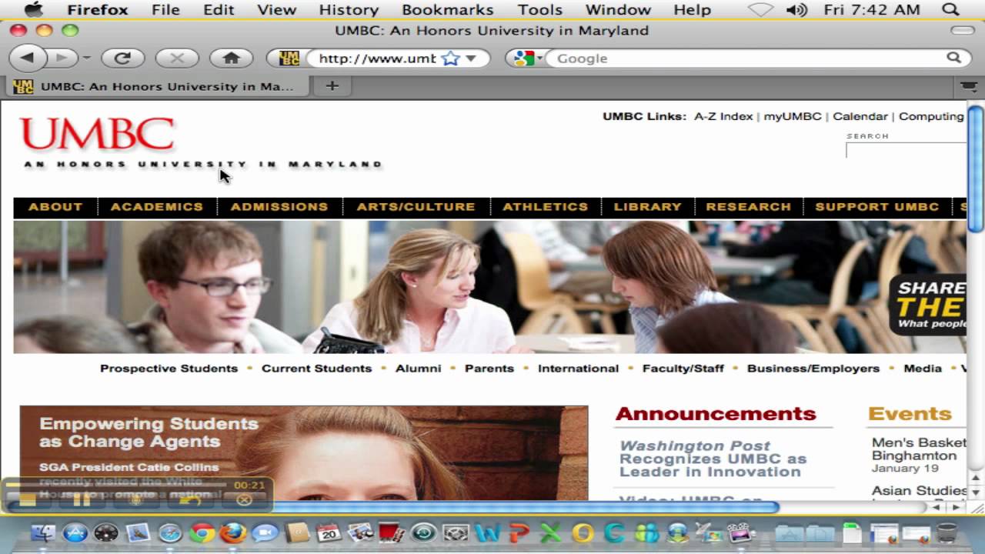The image size is (985, 554).
Task: Open the Google search engine dropdown
Action: click(x=529, y=58)
